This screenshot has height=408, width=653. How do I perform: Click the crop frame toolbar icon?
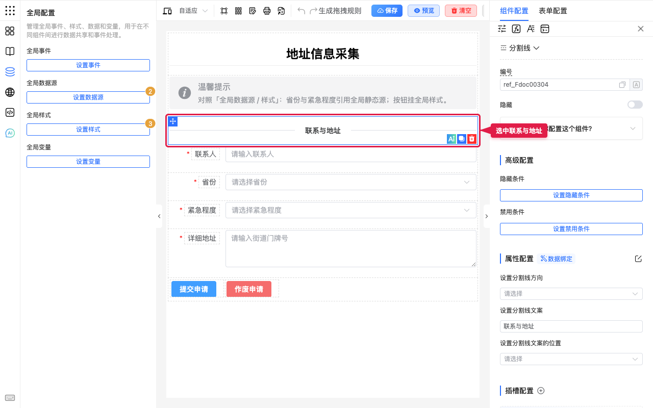coord(224,11)
